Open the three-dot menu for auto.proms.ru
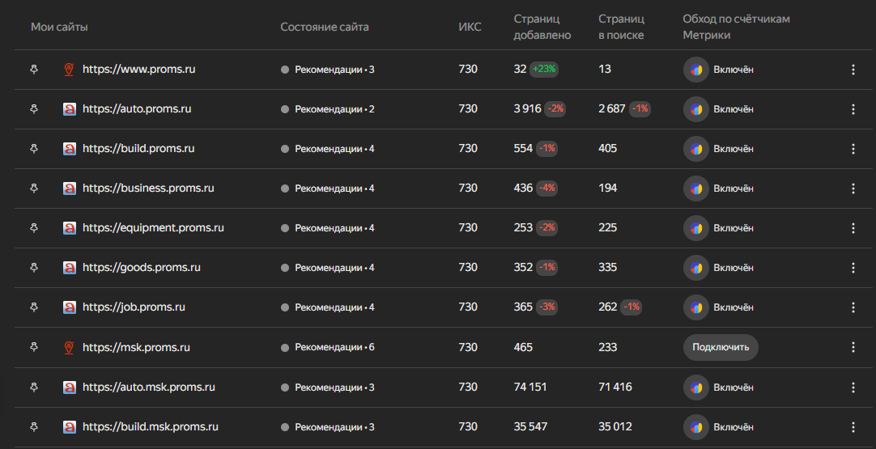Image resolution: width=876 pixels, height=449 pixels. coord(853,109)
